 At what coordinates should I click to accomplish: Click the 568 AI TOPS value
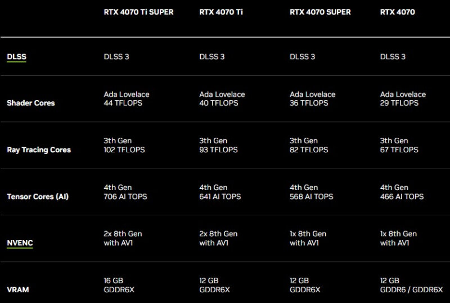[312, 197]
